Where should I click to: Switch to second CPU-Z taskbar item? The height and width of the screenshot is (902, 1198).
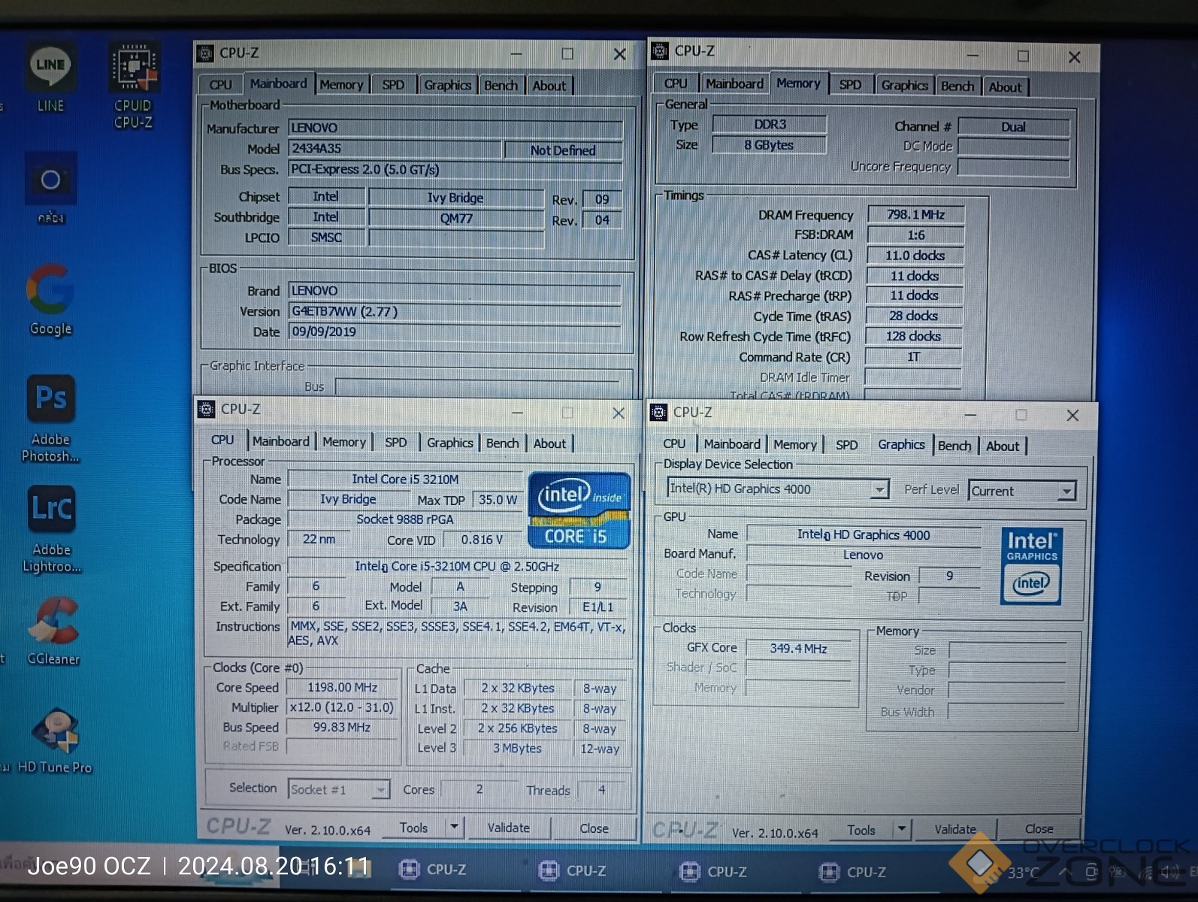573,870
